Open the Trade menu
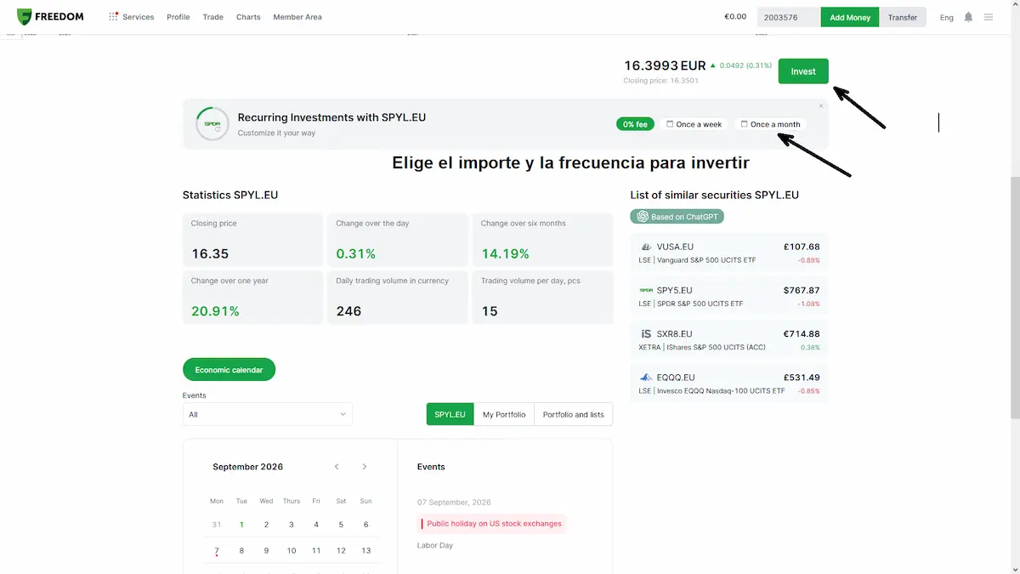1020x574 pixels. (x=213, y=17)
